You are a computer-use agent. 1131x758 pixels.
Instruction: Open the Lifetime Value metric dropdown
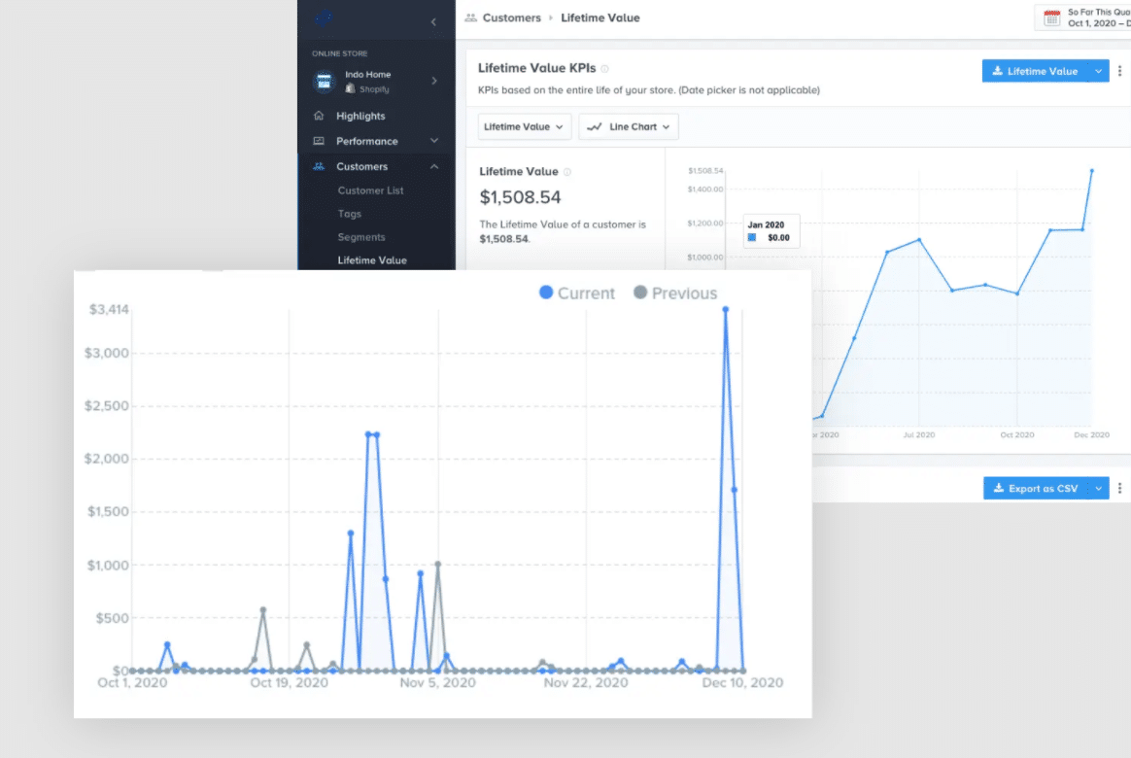click(524, 126)
